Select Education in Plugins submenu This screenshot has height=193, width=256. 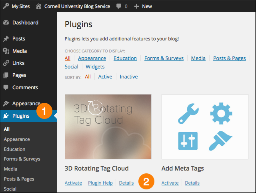(14, 149)
